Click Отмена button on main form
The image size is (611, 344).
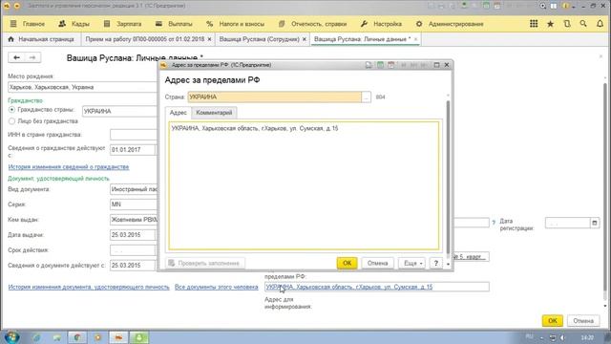[x=583, y=321]
